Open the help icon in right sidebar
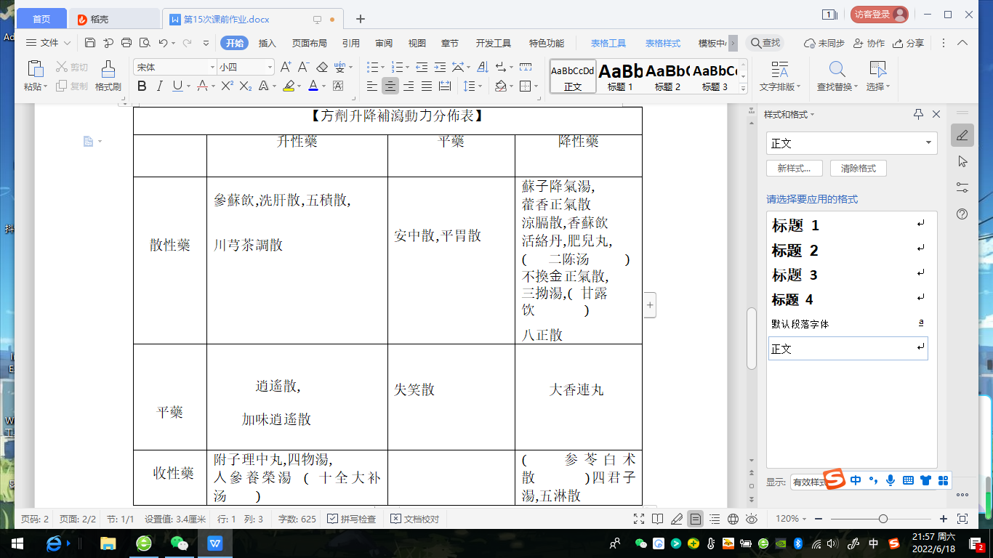Viewport: 993px width, 558px height. point(962,214)
